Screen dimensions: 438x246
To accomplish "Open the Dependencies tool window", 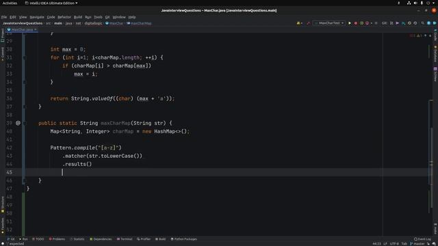I will 101,239.
